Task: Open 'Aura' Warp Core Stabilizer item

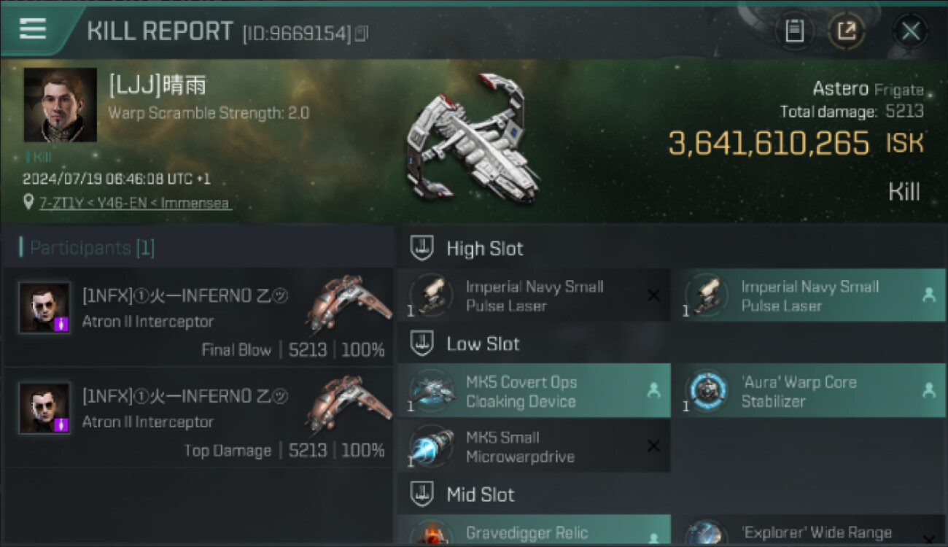Action: point(809,392)
